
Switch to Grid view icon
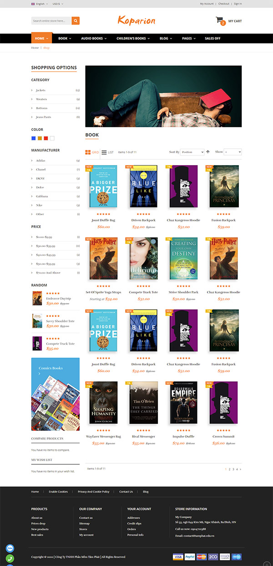[x=88, y=152]
